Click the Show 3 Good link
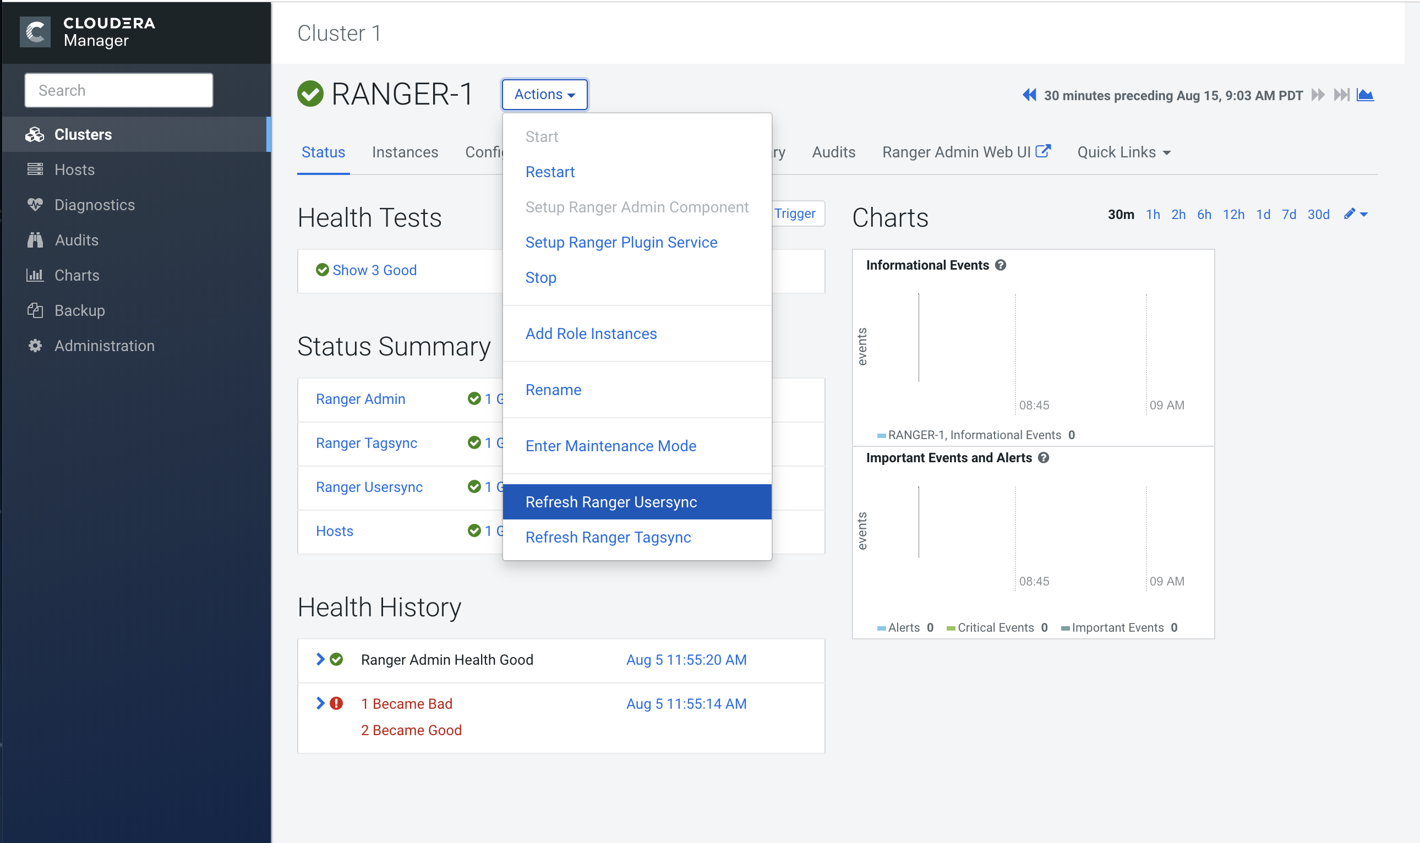 click(x=374, y=270)
